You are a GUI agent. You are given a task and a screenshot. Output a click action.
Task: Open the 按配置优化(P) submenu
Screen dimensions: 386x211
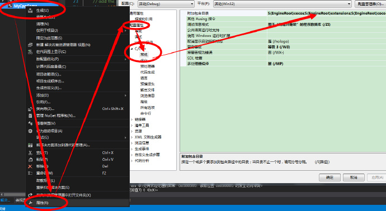pos(78,59)
